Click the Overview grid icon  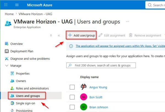[7, 44]
